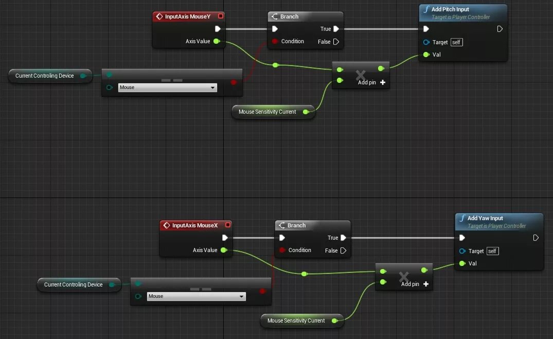Image resolution: width=553 pixels, height=339 pixels.
Task: Click the branch arrow icon on the lower Branch node
Action: coord(282,225)
